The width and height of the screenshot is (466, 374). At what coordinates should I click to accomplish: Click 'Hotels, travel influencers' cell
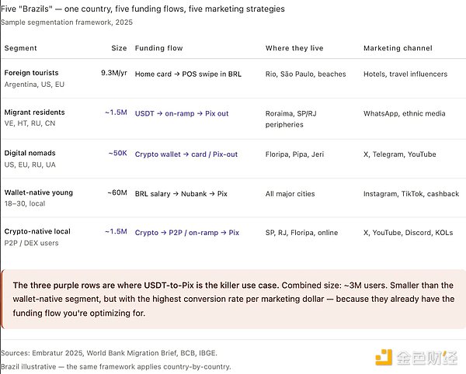click(x=405, y=74)
